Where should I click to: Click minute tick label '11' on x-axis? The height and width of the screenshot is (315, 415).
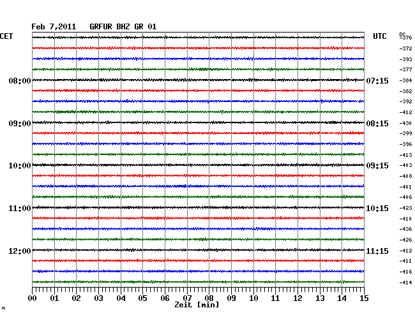point(275,298)
